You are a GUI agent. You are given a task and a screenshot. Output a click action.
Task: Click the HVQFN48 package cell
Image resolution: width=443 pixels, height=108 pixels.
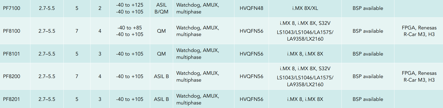(251, 8)
